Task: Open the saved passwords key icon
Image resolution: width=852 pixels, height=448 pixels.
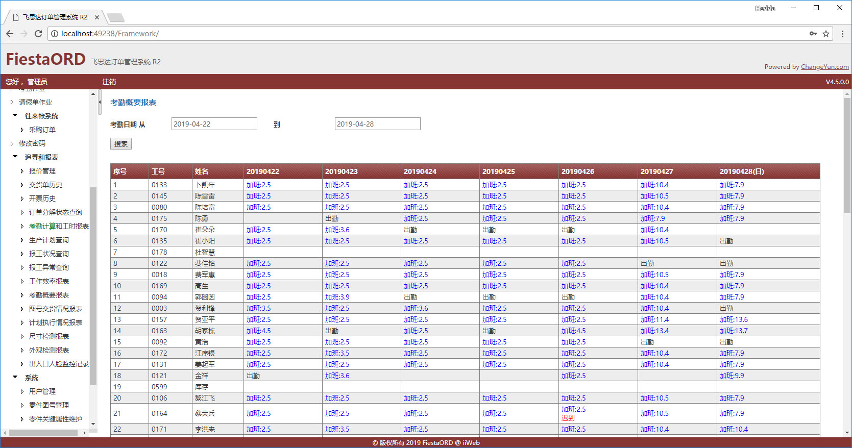Action: click(x=813, y=34)
